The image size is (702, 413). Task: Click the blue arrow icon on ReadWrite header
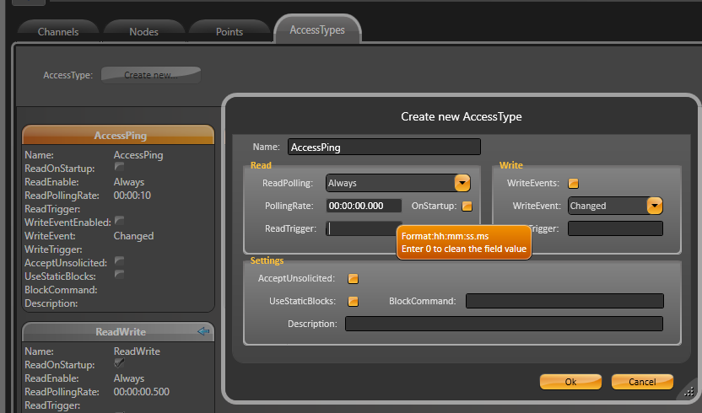coord(202,332)
